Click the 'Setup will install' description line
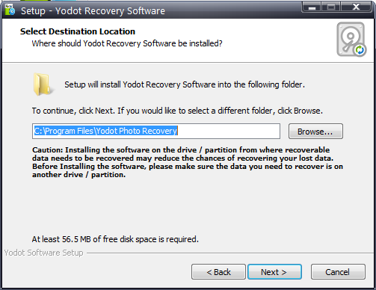The width and height of the screenshot is (376, 290). (x=185, y=84)
